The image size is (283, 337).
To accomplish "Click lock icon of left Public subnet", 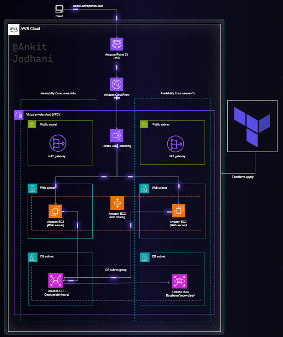I will 32,124.
